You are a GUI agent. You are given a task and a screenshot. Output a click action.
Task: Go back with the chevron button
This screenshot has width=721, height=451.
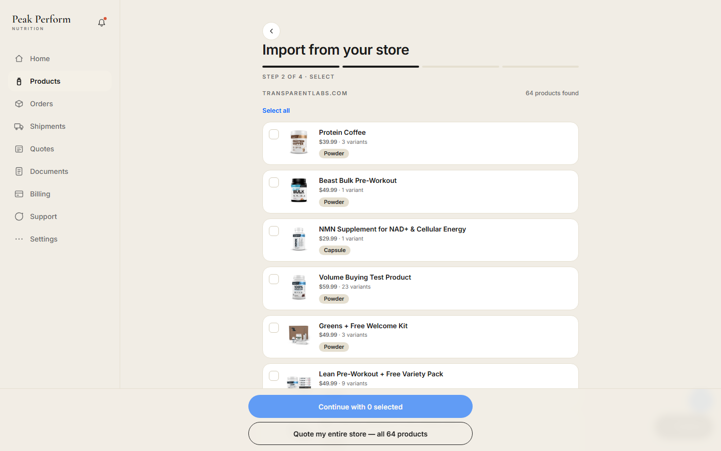coord(271,31)
